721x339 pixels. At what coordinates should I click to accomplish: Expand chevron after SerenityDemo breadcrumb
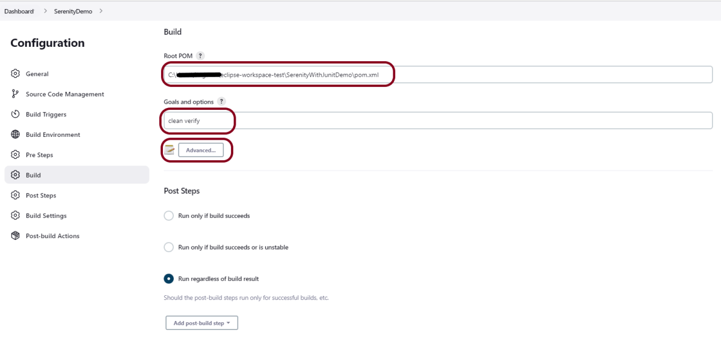click(x=101, y=11)
